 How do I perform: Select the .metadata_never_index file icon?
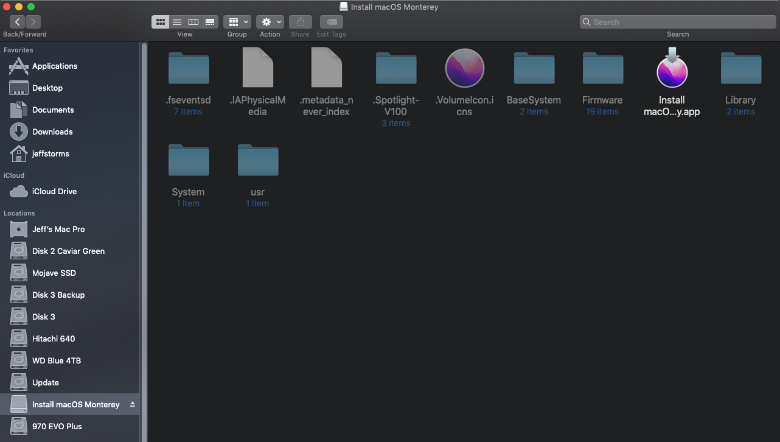[x=327, y=68]
